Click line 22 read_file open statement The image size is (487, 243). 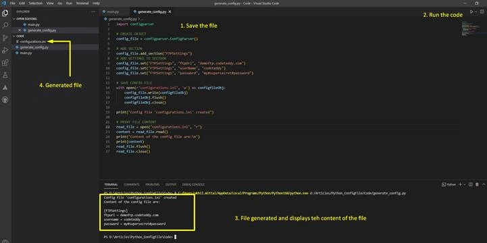tap(159, 127)
